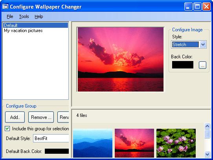
Task: Click the thumbnail list scroll down arrow
Action: (x=207, y=154)
